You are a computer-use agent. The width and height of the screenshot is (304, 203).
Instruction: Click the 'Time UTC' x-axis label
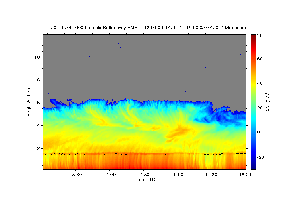coord(144,180)
